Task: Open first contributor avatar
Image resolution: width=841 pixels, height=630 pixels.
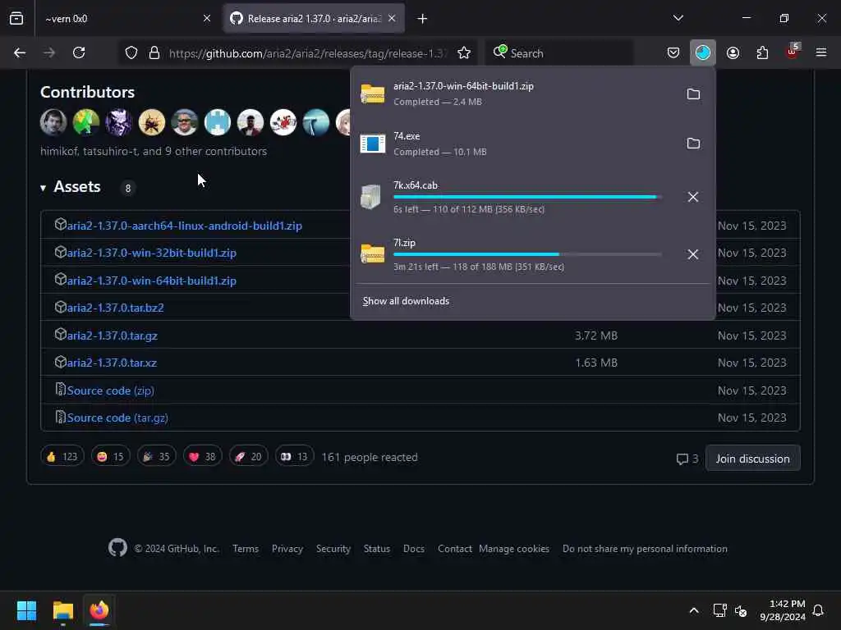Action: (x=53, y=122)
